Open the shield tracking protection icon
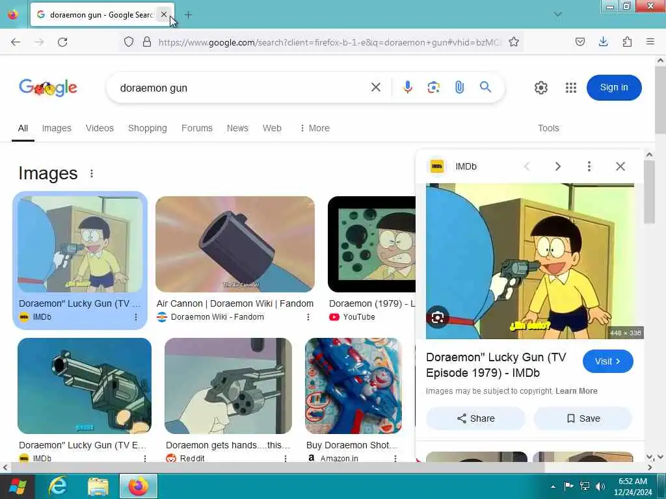Image resolution: width=666 pixels, height=499 pixels. pyautogui.click(x=129, y=42)
